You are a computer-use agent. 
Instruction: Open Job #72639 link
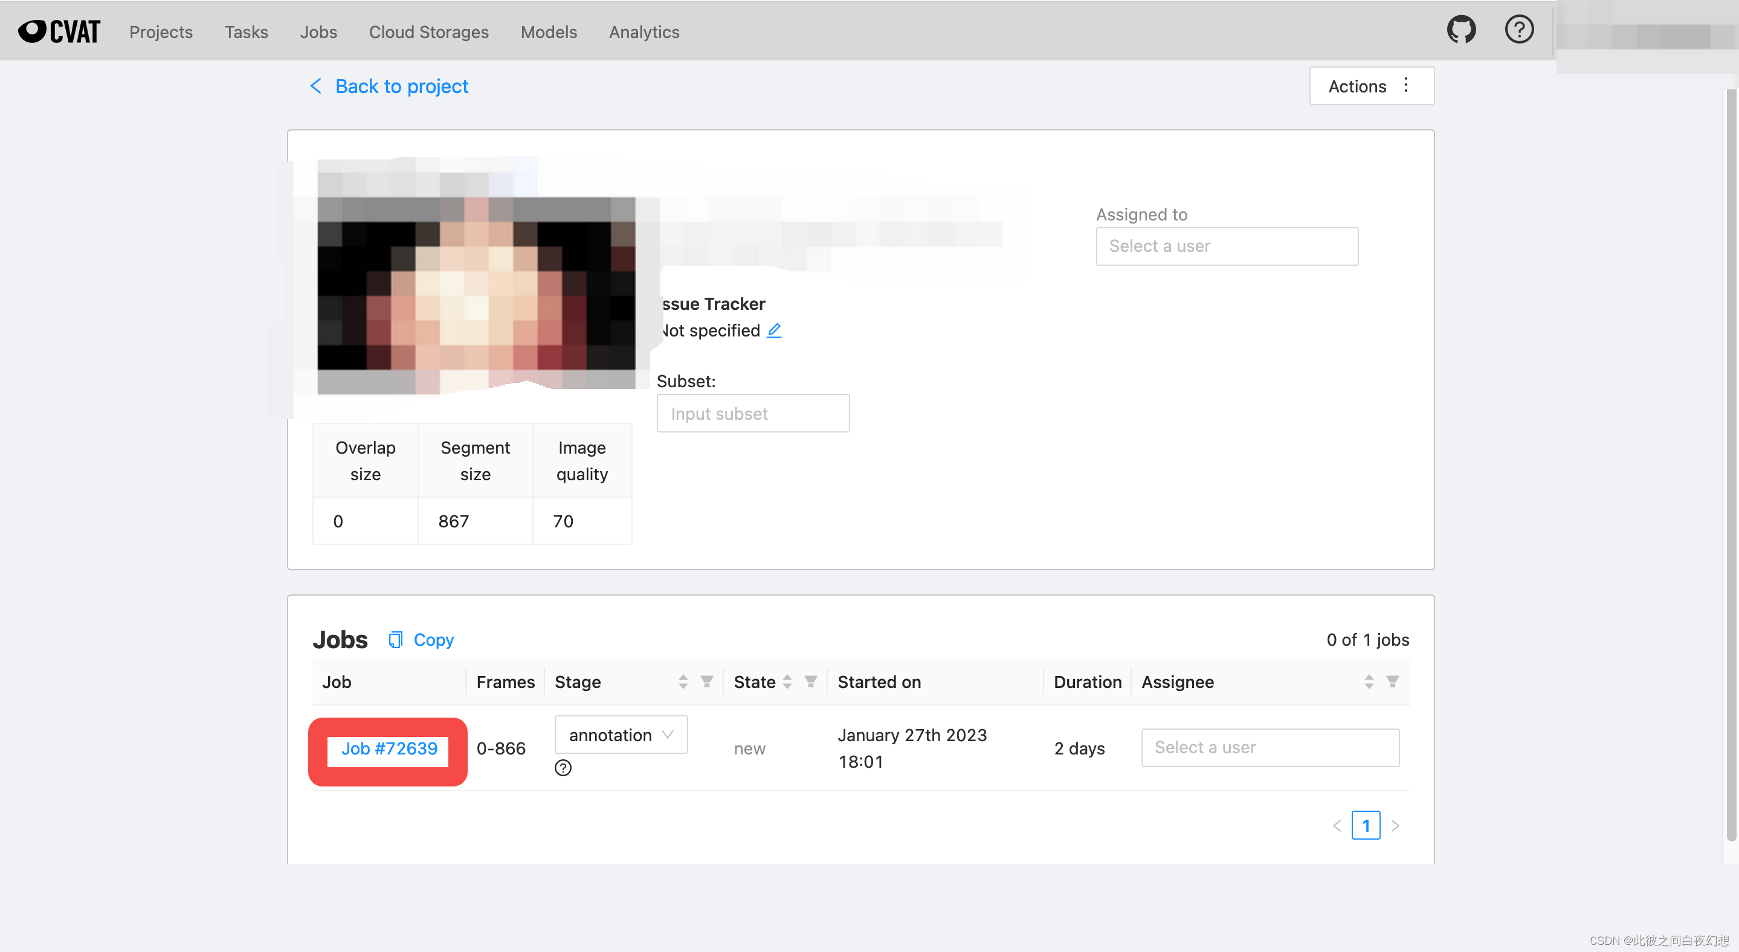click(x=389, y=749)
